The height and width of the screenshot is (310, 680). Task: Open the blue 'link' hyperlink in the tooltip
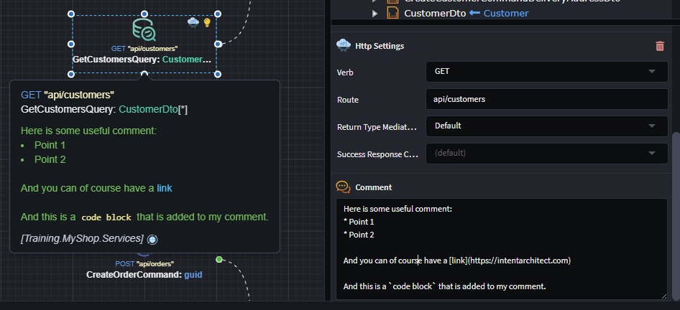pyautogui.click(x=165, y=188)
